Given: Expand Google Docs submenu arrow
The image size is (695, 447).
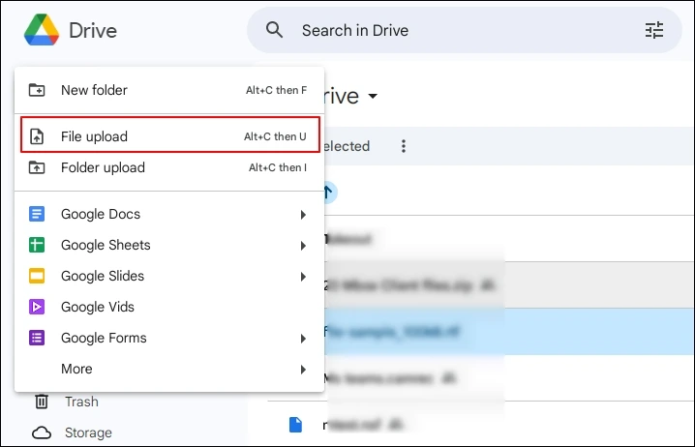Looking at the screenshot, I should tap(303, 215).
